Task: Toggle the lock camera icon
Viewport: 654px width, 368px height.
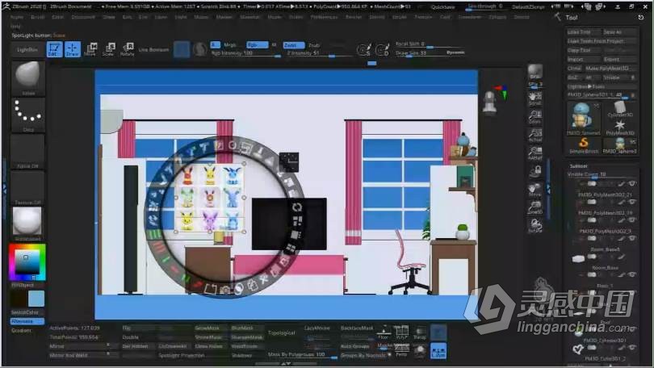Action: coord(535,171)
